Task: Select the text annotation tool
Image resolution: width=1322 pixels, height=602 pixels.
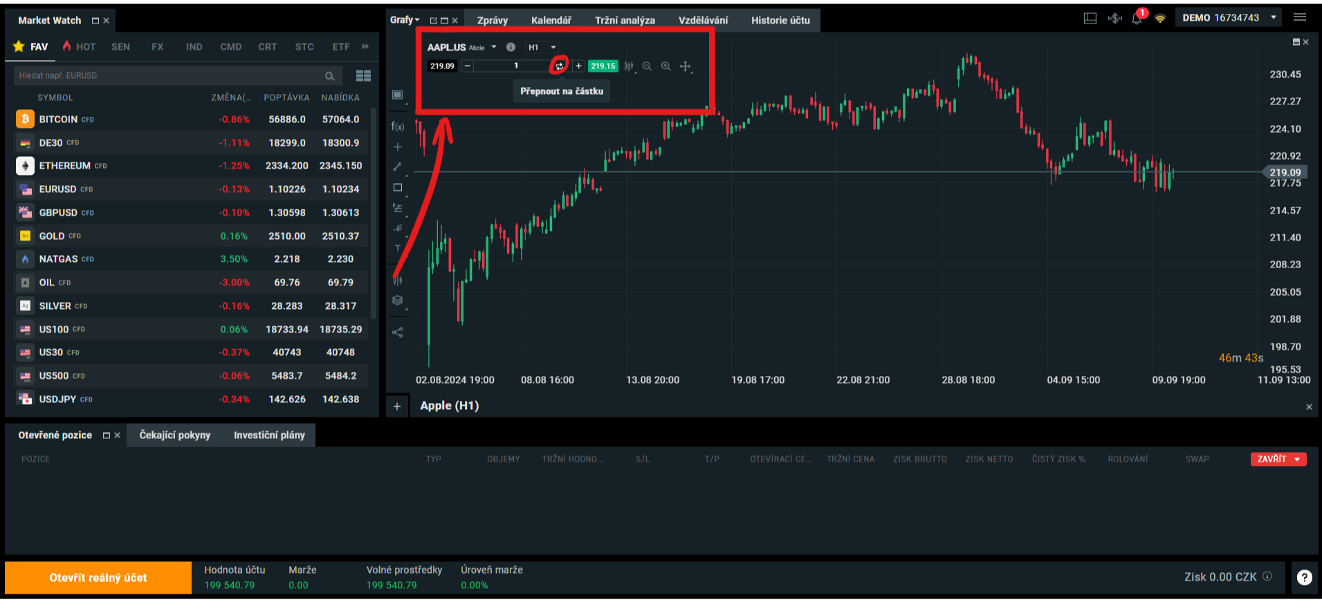Action: 398,248
